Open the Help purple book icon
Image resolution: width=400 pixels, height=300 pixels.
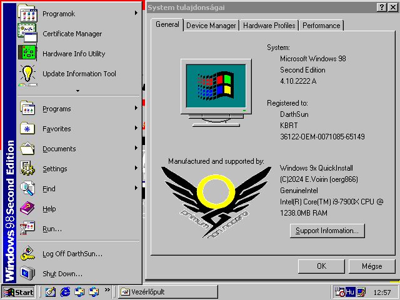click(27, 208)
